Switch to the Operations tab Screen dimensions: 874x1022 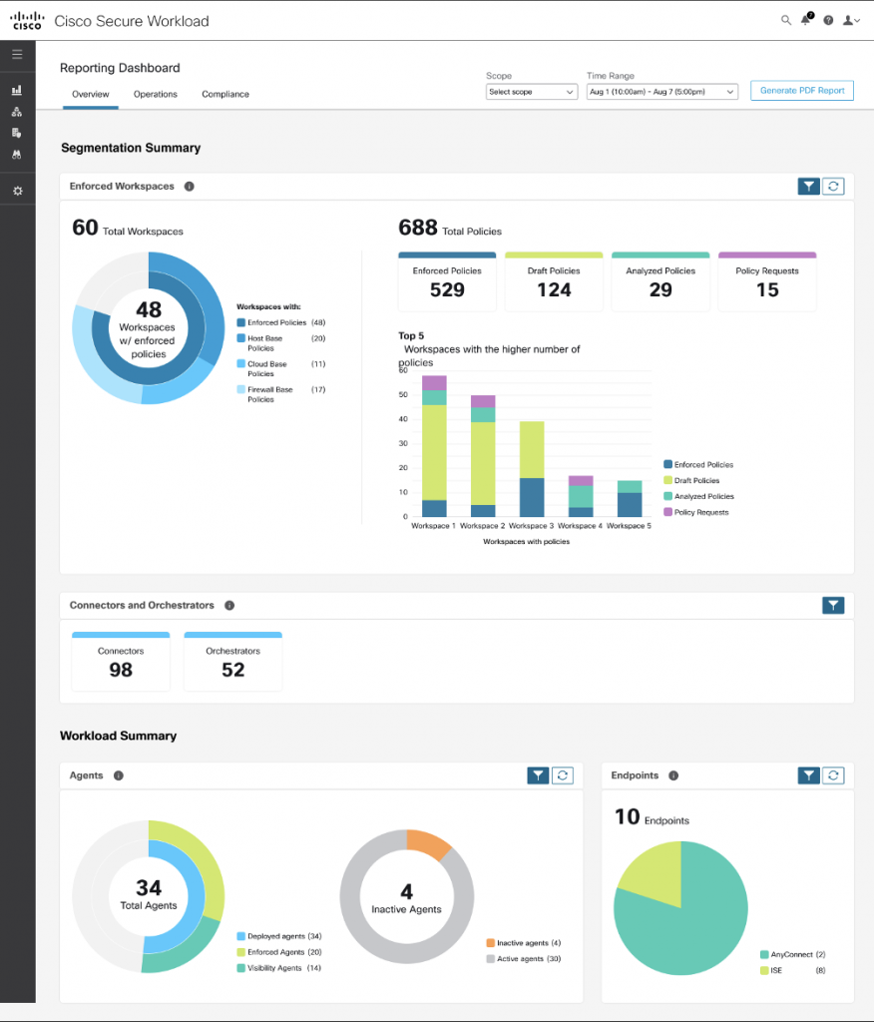pyautogui.click(x=156, y=95)
